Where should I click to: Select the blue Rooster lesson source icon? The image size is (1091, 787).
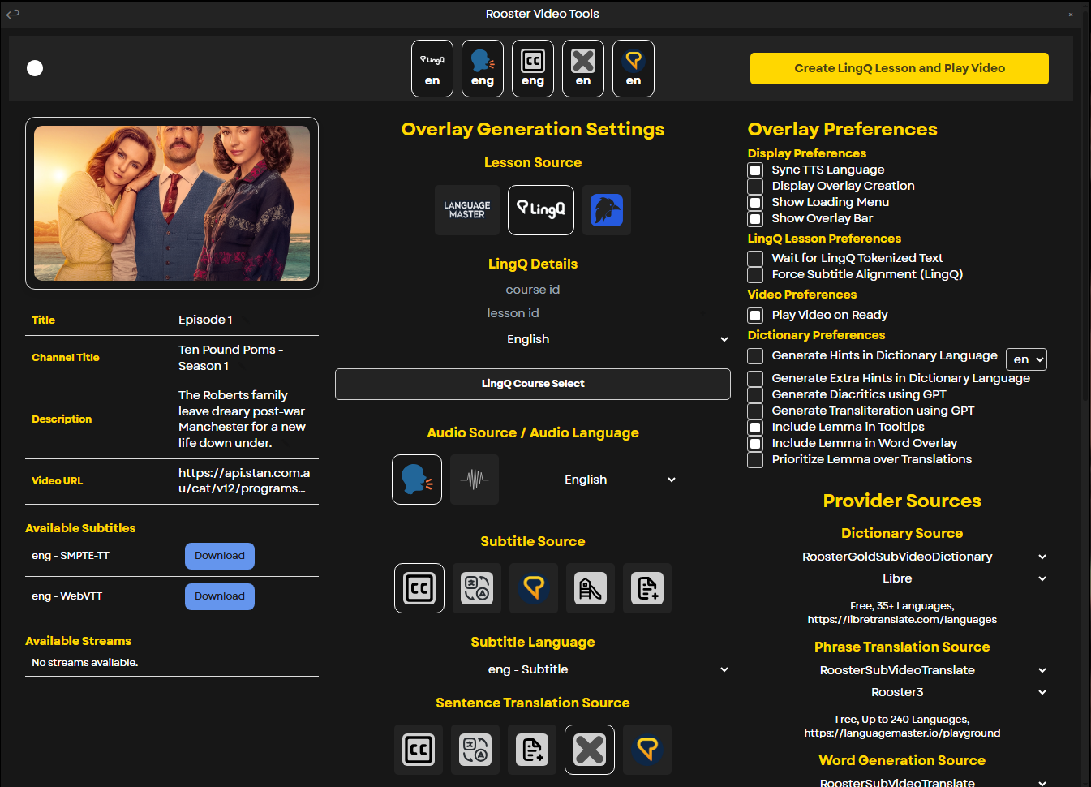click(x=607, y=210)
